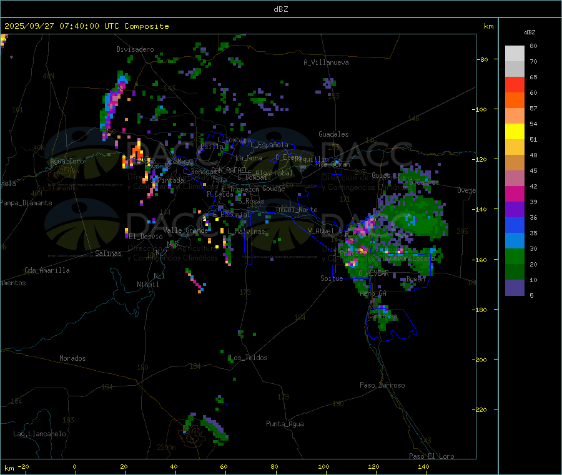The height and width of the screenshot is (475, 562).
Task: Click the SAN_RAFAEL city label
Action: point(229,170)
